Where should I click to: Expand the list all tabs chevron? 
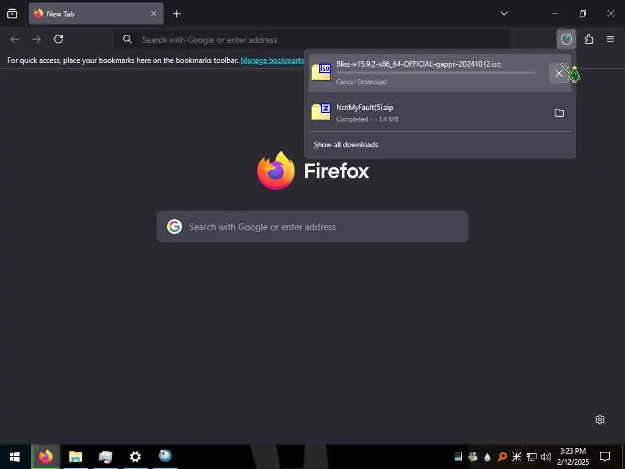pos(504,13)
